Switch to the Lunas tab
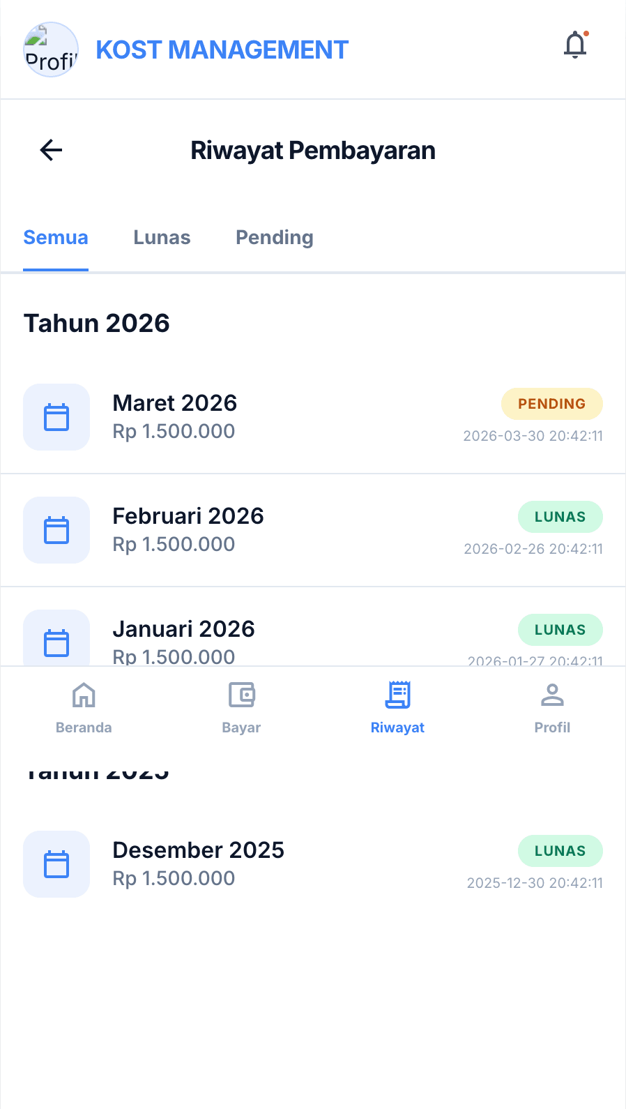 coord(162,238)
